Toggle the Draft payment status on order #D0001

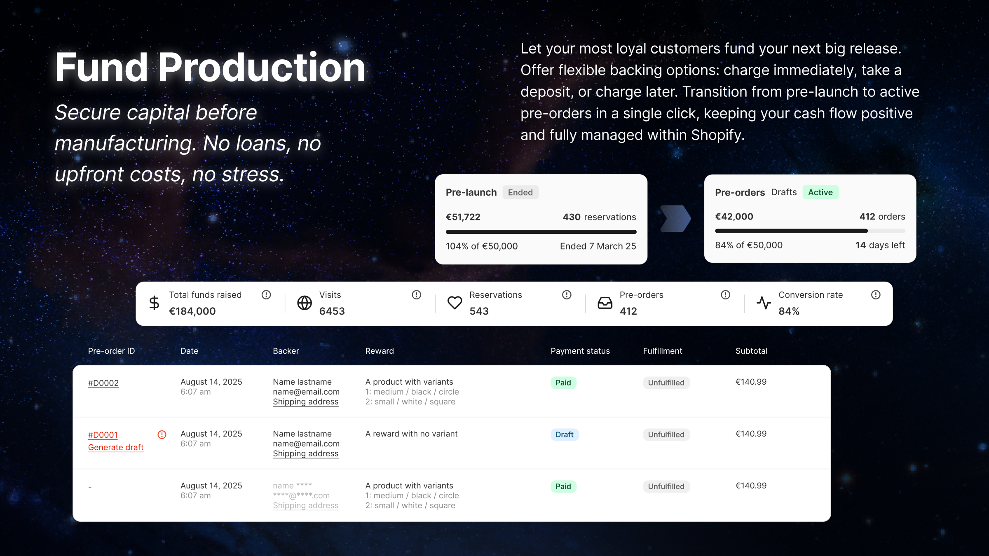point(564,435)
